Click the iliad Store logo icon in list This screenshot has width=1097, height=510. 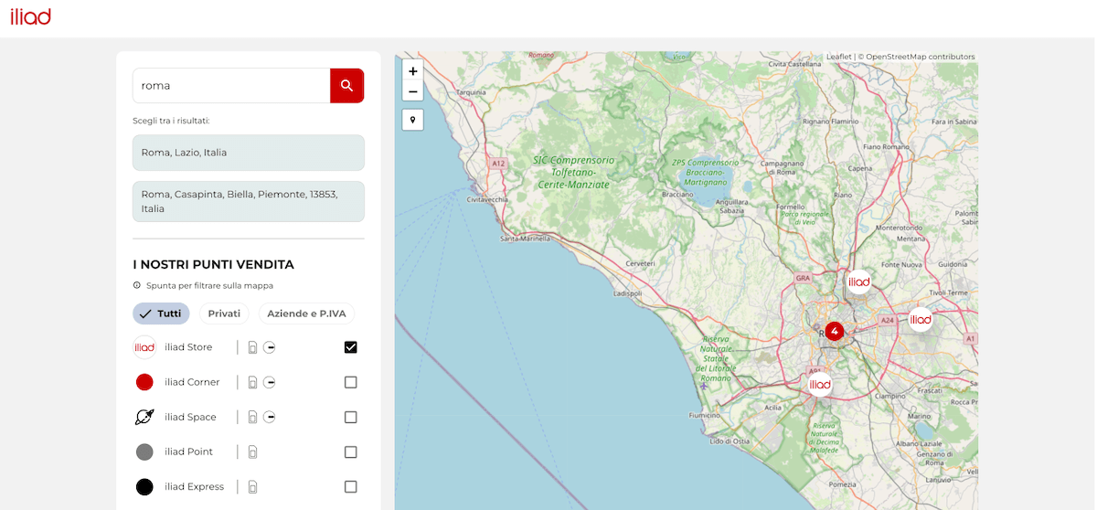click(144, 347)
